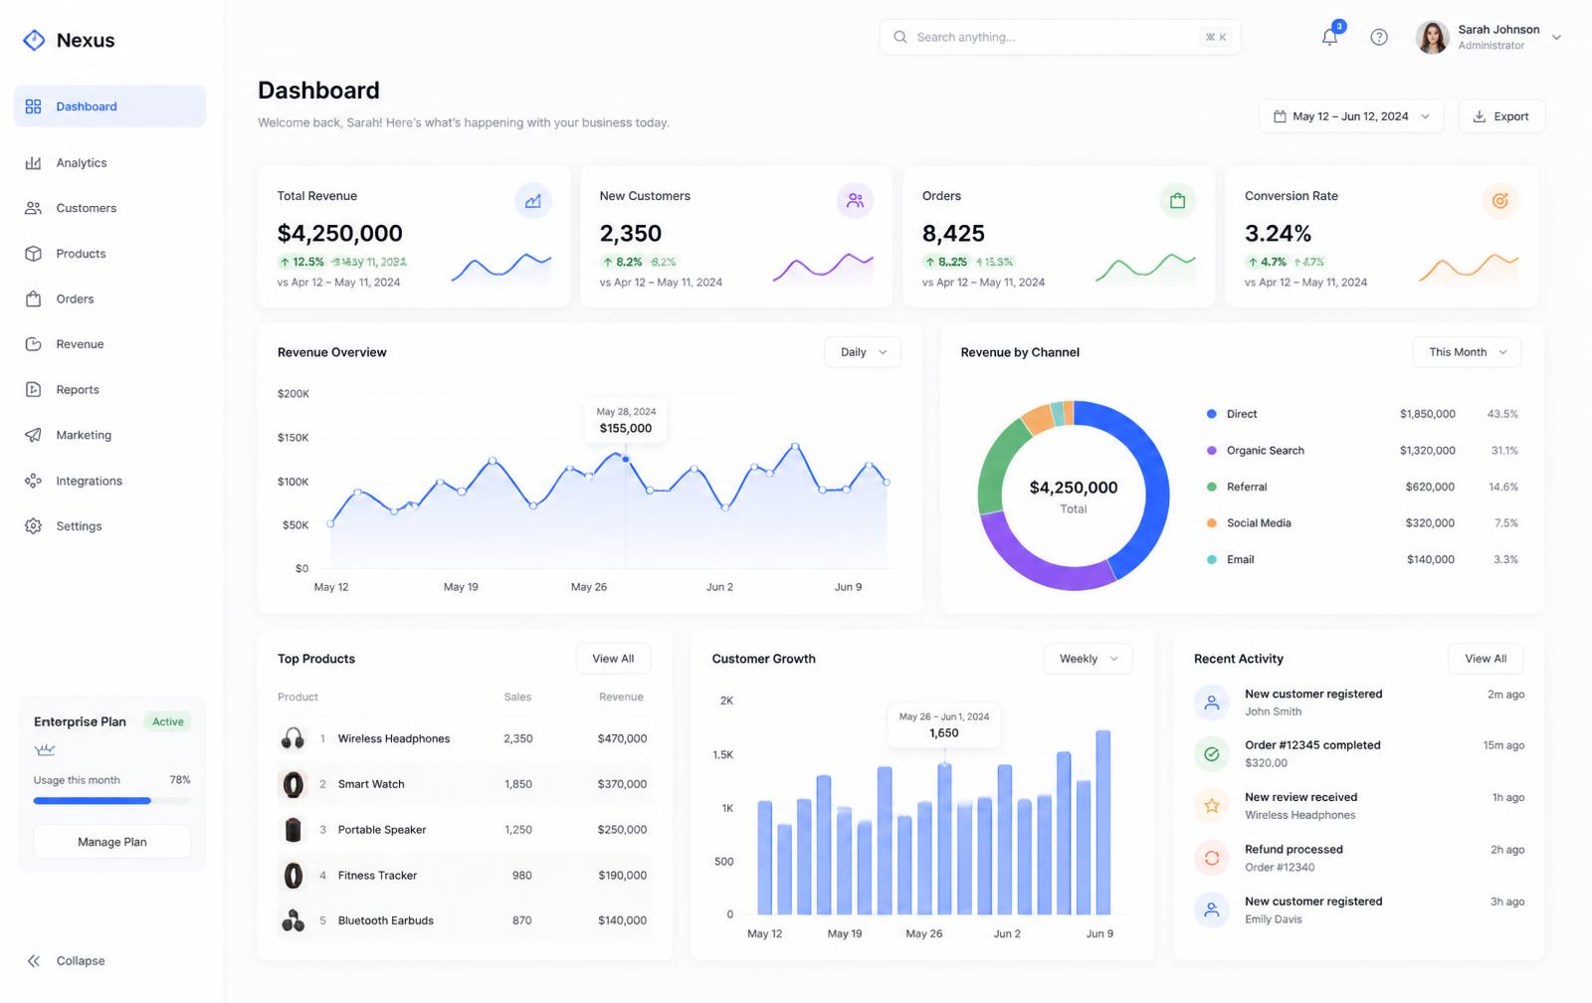
Task: Select the '$470,000' revenue cell
Action: [x=622, y=738]
